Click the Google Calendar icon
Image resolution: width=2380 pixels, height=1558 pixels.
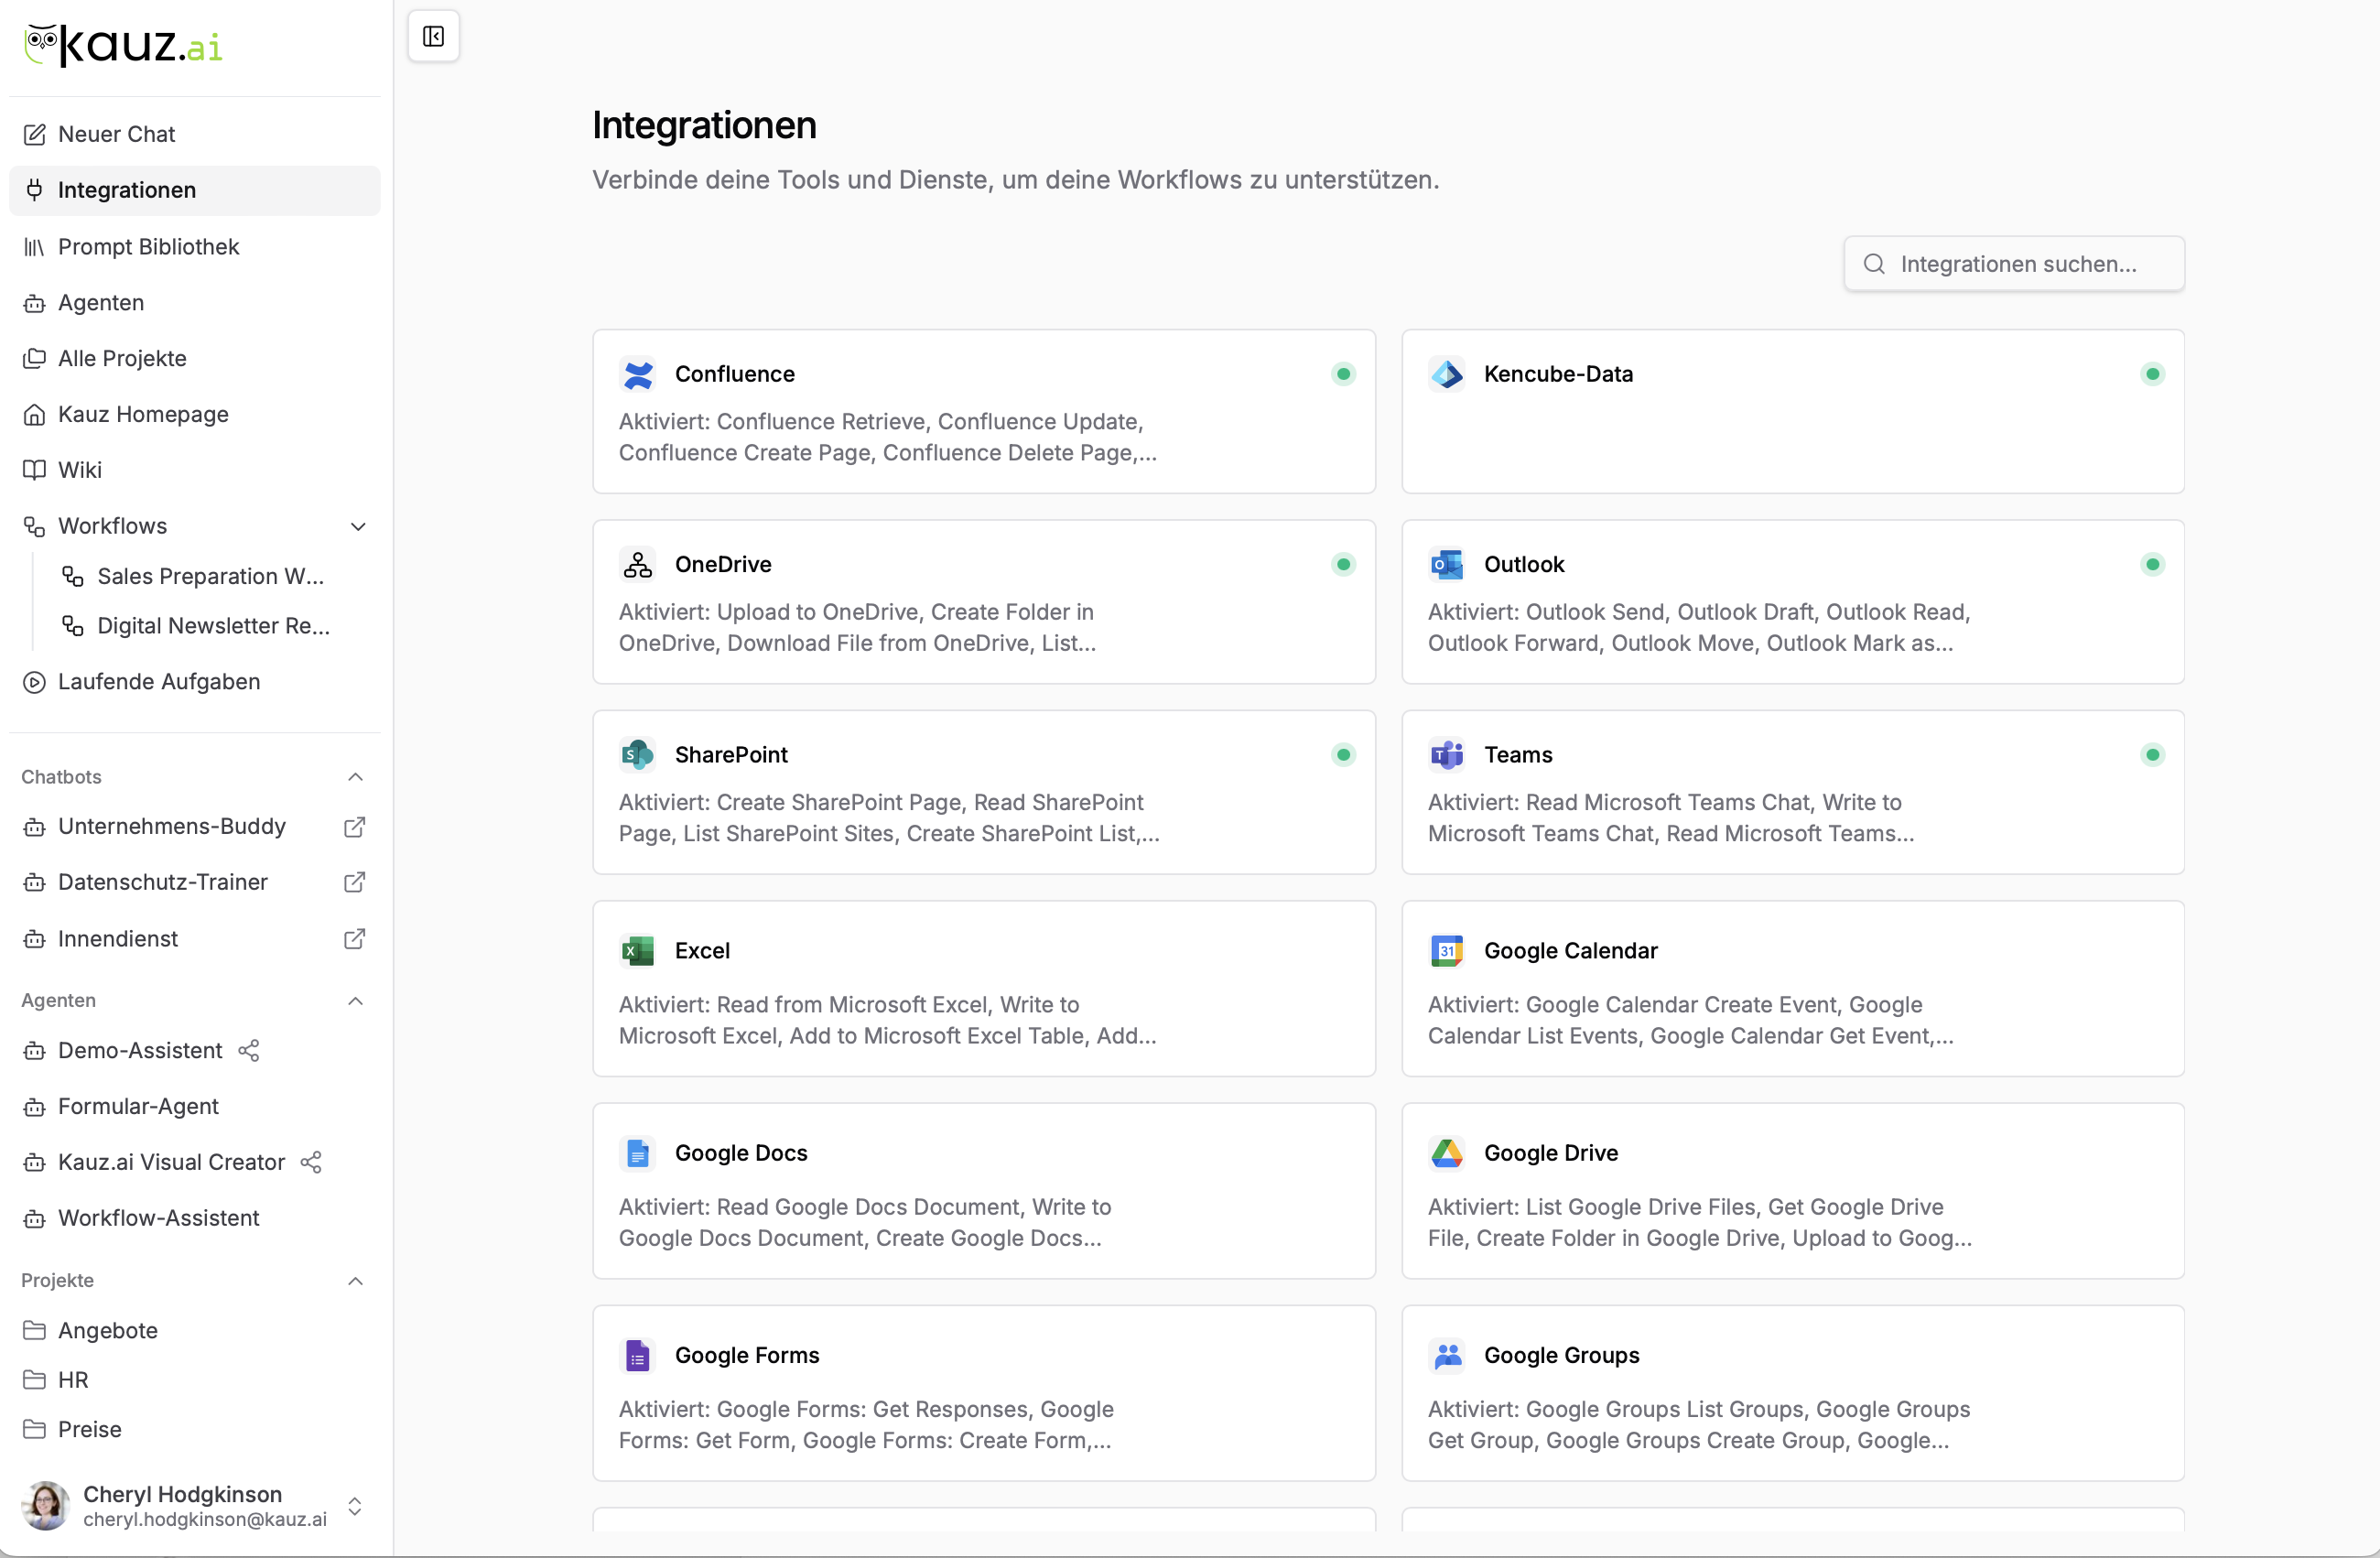click(1447, 951)
